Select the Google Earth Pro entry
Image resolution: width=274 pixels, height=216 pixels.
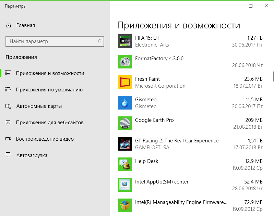pos(154,120)
